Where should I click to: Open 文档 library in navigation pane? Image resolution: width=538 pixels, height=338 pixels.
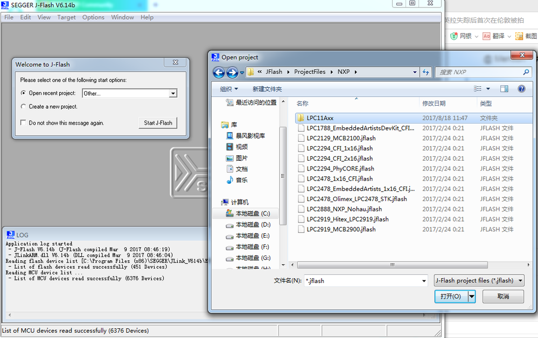coord(237,169)
